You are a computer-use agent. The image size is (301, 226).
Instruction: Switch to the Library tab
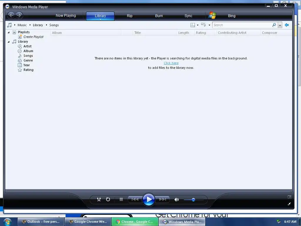[x=100, y=16]
